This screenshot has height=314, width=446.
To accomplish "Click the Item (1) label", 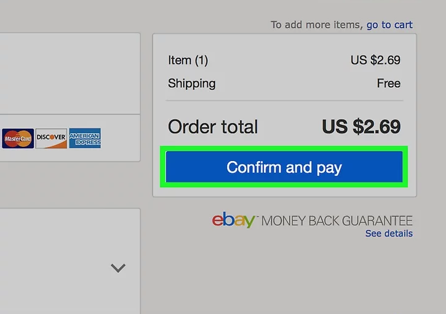I will (x=188, y=60).
